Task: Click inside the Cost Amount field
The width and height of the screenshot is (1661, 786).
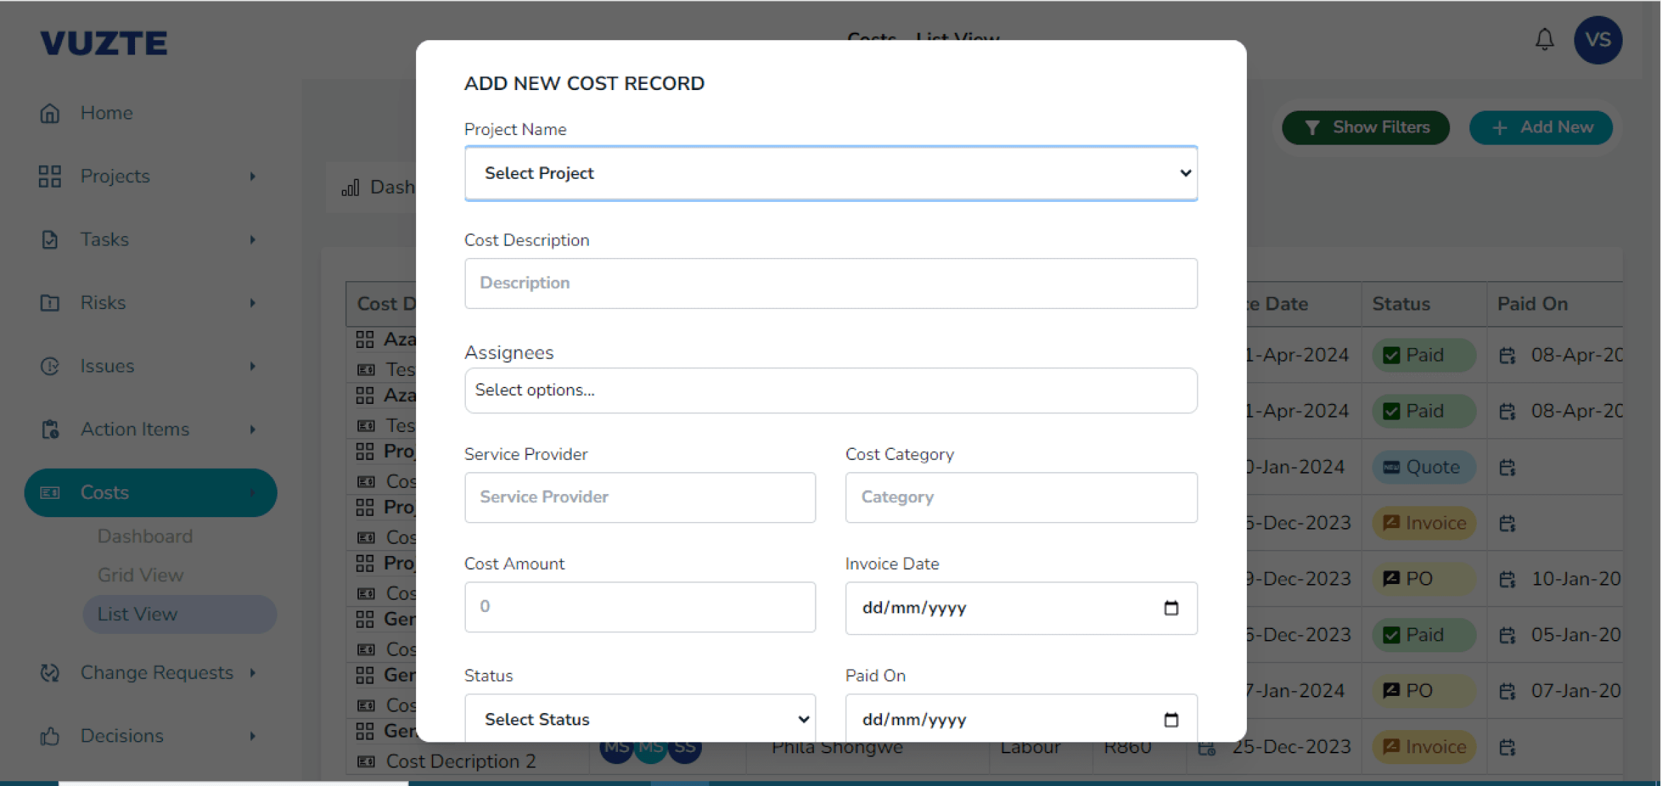Action: pyautogui.click(x=639, y=607)
